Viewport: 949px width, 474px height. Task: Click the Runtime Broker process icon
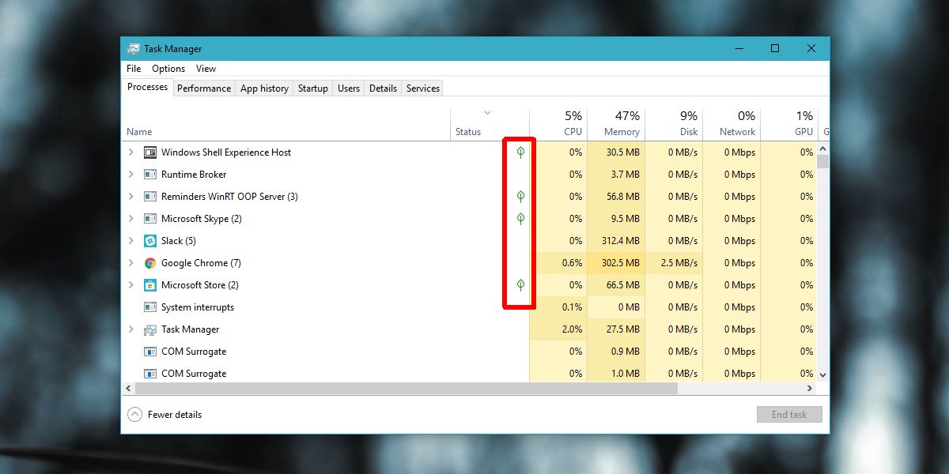point(149,175)
